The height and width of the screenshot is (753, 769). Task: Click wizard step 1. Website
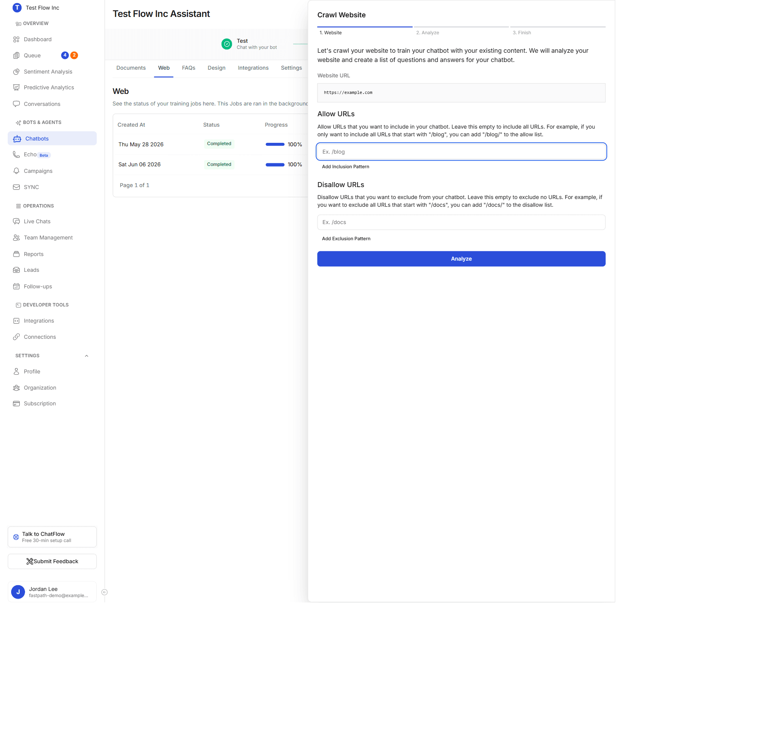pos(364,30)
